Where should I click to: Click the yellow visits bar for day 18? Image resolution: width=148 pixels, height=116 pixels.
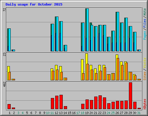coord(82,70)
